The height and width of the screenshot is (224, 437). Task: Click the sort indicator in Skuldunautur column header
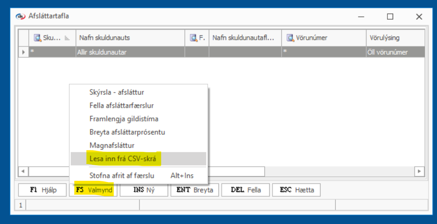[x=67, y=38]
